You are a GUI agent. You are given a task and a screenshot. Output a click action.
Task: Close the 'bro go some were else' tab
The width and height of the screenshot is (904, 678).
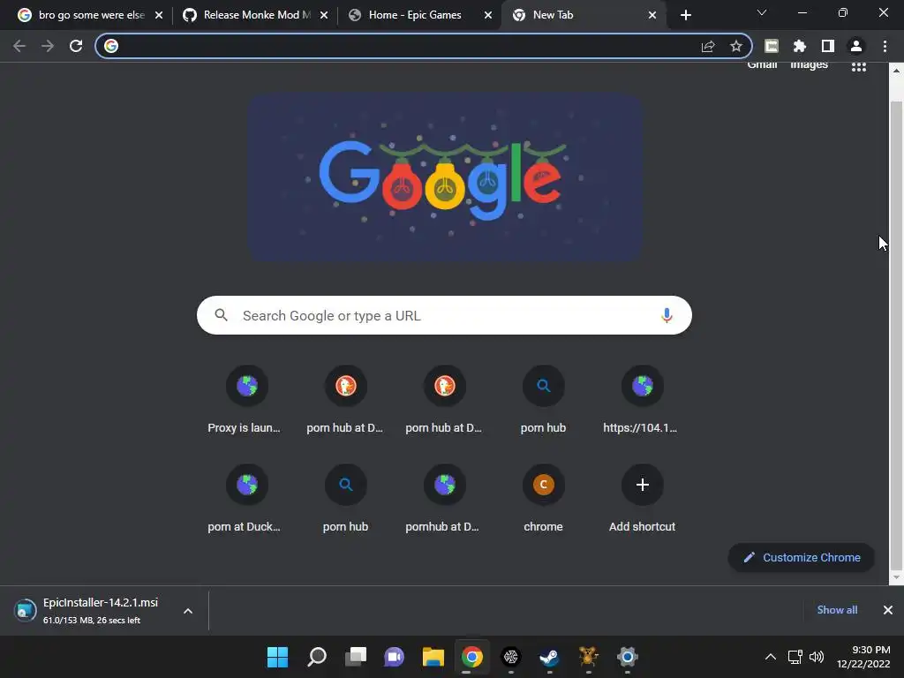pos(159,15)
